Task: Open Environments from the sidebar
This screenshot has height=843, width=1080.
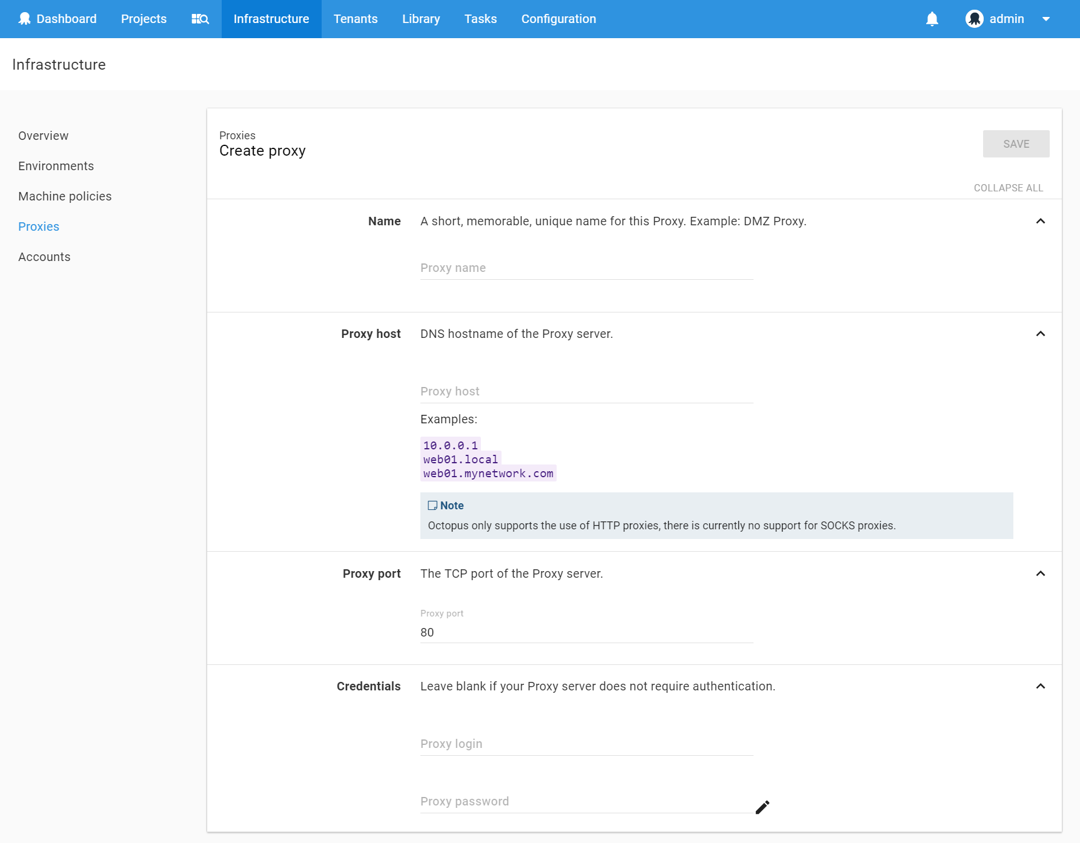Action: pos(56,166)
